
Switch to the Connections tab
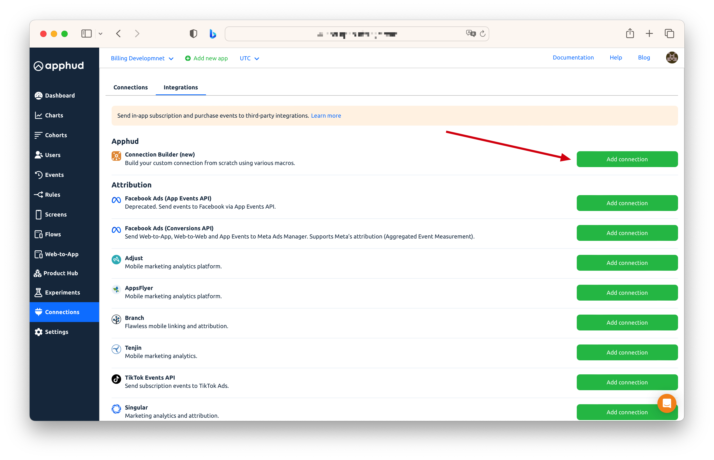[x=131, y=88]
